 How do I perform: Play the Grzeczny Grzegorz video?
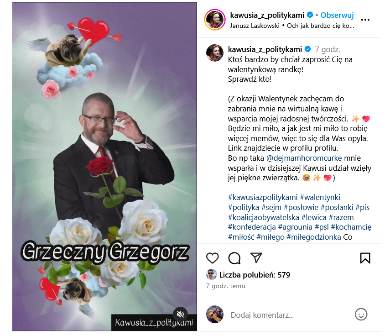(104, 167)
